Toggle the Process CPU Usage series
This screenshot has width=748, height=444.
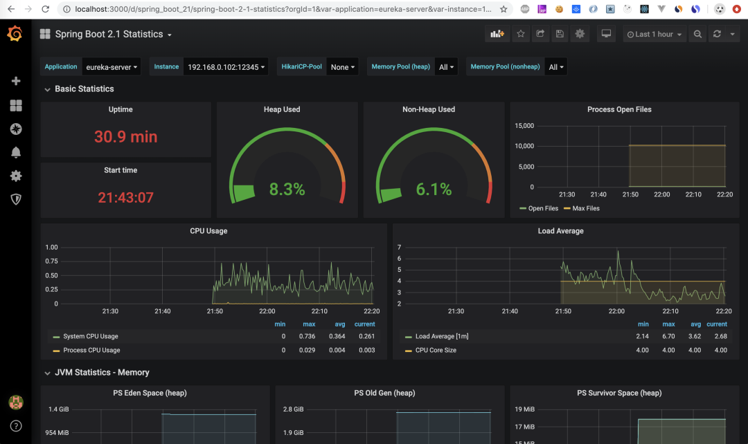91,350
